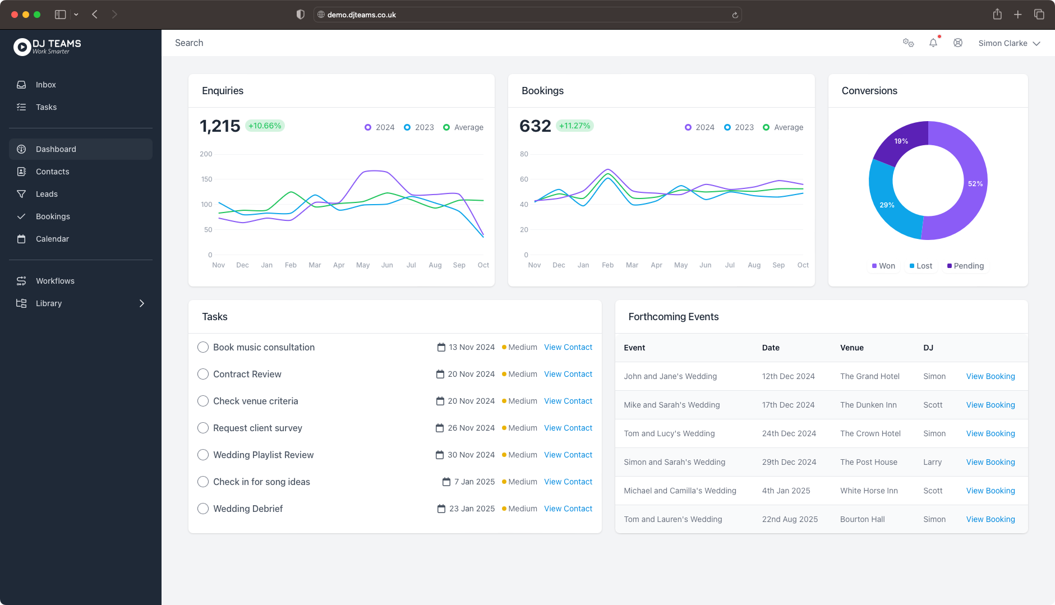
Task: Go to the Dashboard page
Action: (x=56, y=149)
